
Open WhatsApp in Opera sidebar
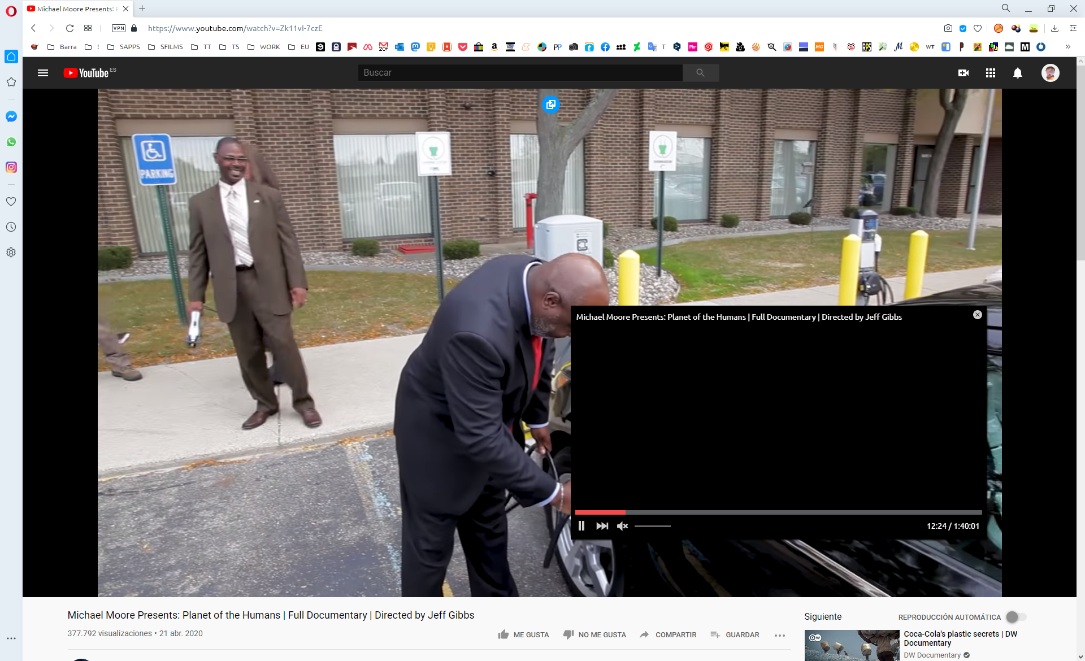(x=11, y=142)
